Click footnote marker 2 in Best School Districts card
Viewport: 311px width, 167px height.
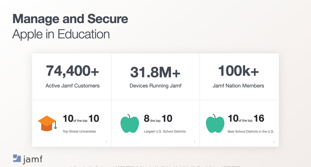(274, 142)
